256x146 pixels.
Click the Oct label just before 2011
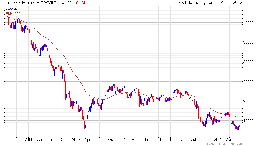click(x=158, y=140)
